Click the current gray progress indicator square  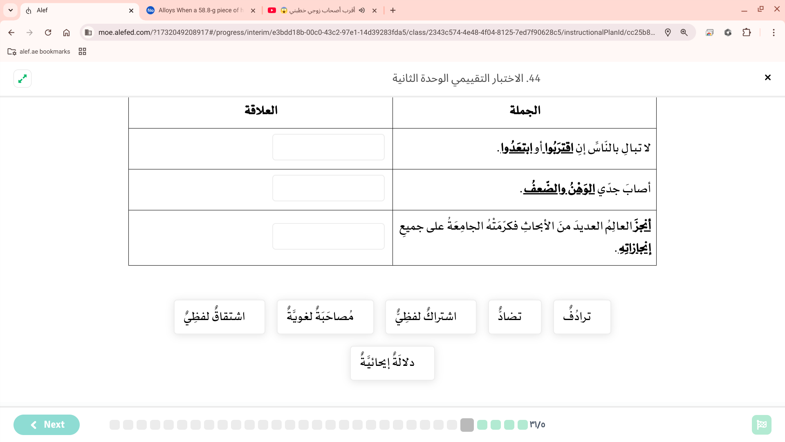tap(467, 425)
